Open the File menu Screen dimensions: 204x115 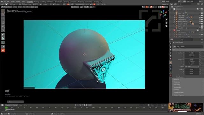pos(5,1)
